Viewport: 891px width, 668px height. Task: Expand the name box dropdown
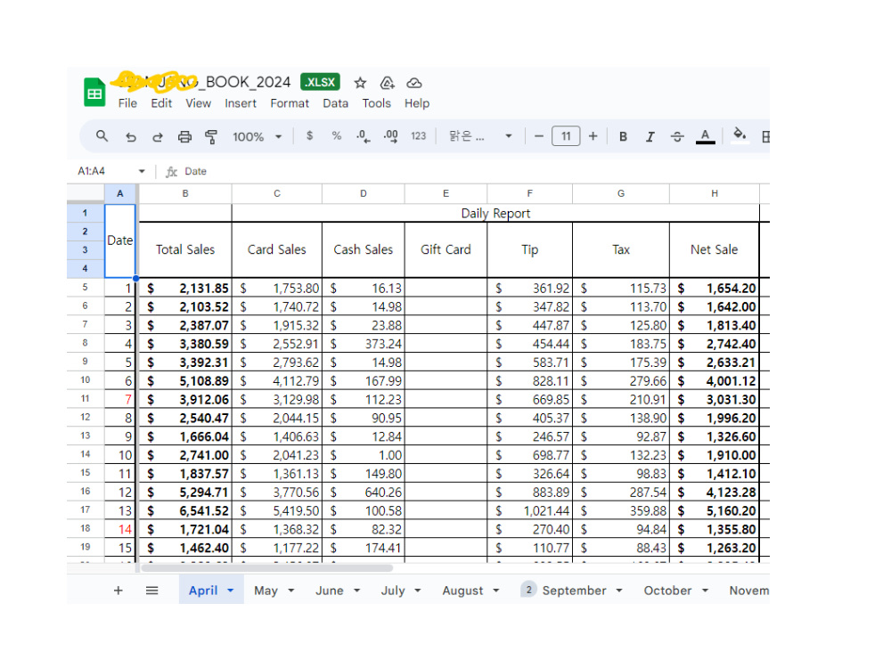142,171
